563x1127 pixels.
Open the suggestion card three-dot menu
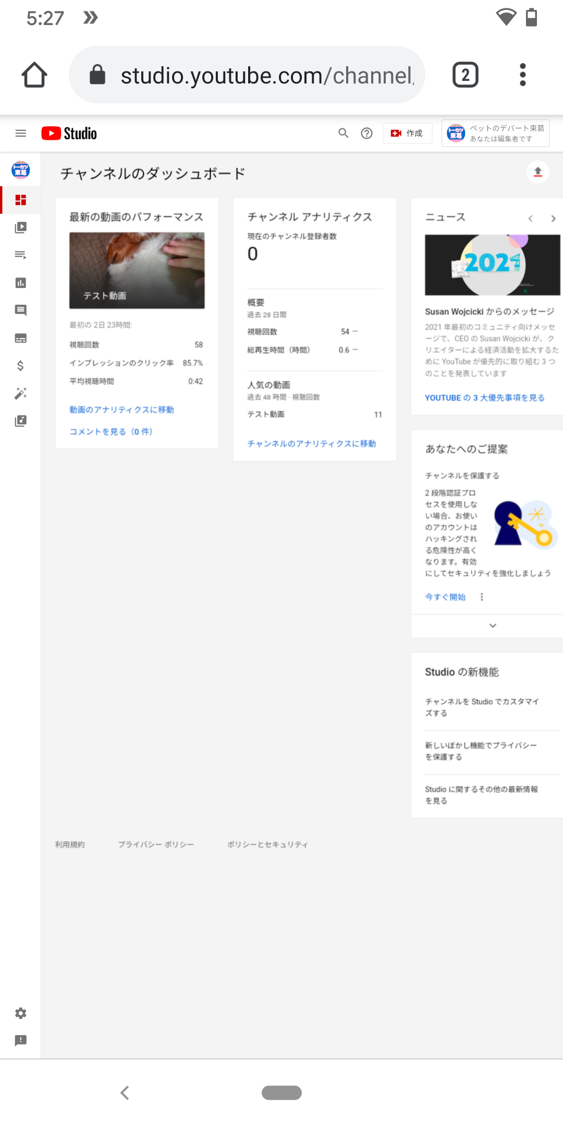tap(482, 597)
